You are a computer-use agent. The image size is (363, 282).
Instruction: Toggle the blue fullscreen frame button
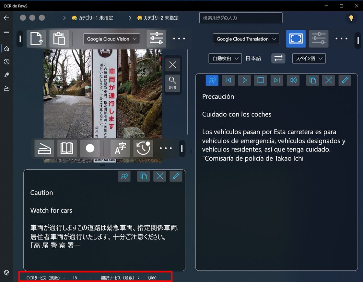296,39
